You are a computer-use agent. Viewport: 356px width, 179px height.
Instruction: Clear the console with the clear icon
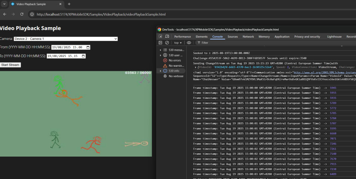tap(167, 43)
